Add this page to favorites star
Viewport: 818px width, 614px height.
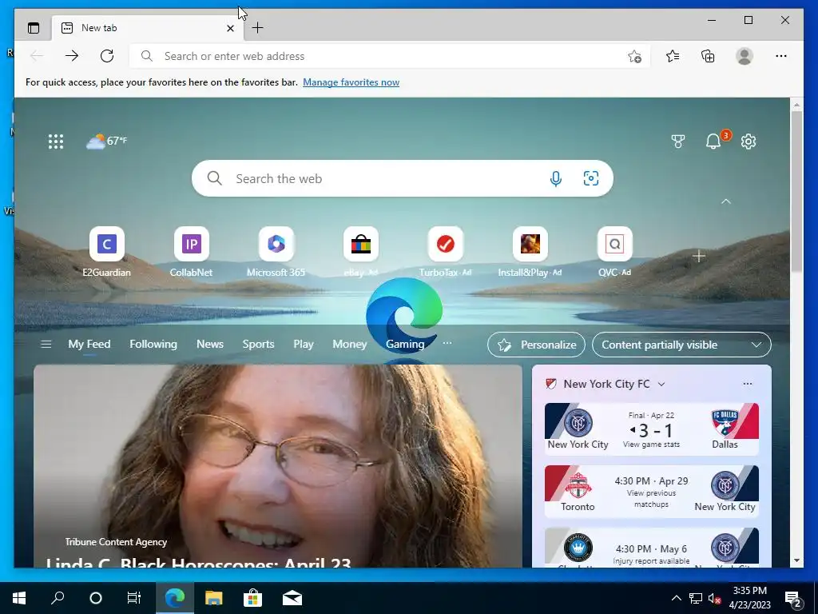coord(634,57)
